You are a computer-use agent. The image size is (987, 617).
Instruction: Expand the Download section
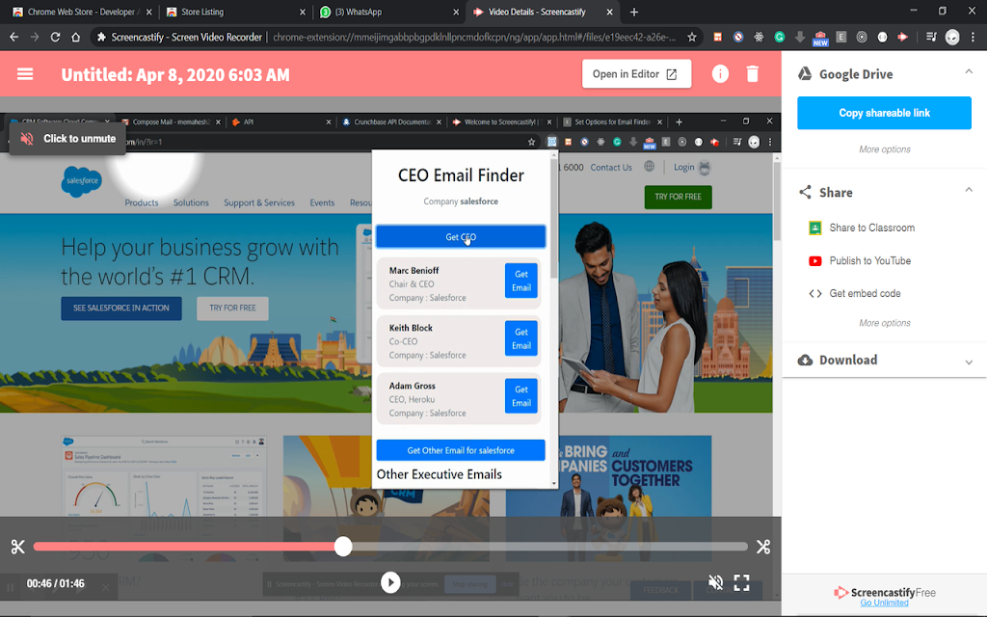[x=968, y=362]
